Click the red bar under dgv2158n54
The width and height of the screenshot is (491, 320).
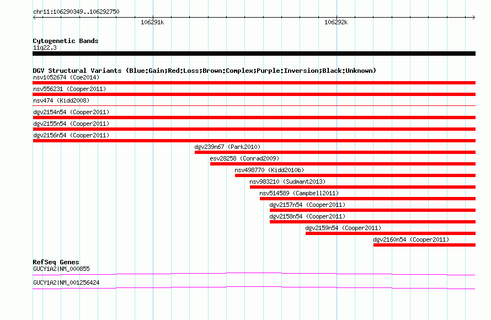pos(372,222)
